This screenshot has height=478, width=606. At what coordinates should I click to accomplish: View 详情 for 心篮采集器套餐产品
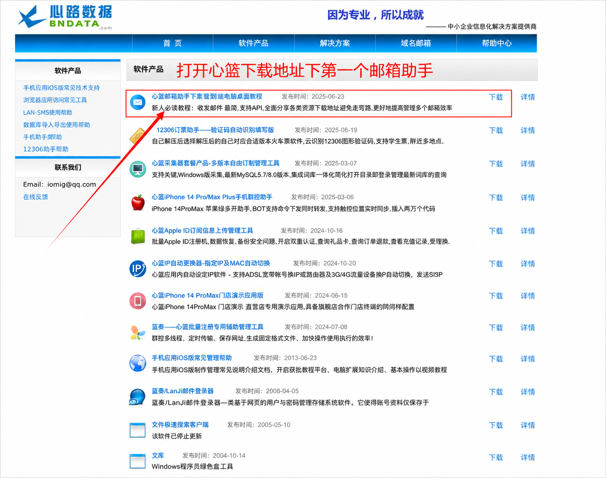[x=528, y=164]
